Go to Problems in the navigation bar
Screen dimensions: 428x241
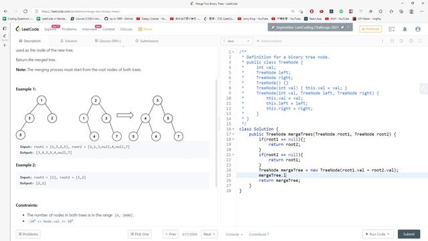(70, 29)
